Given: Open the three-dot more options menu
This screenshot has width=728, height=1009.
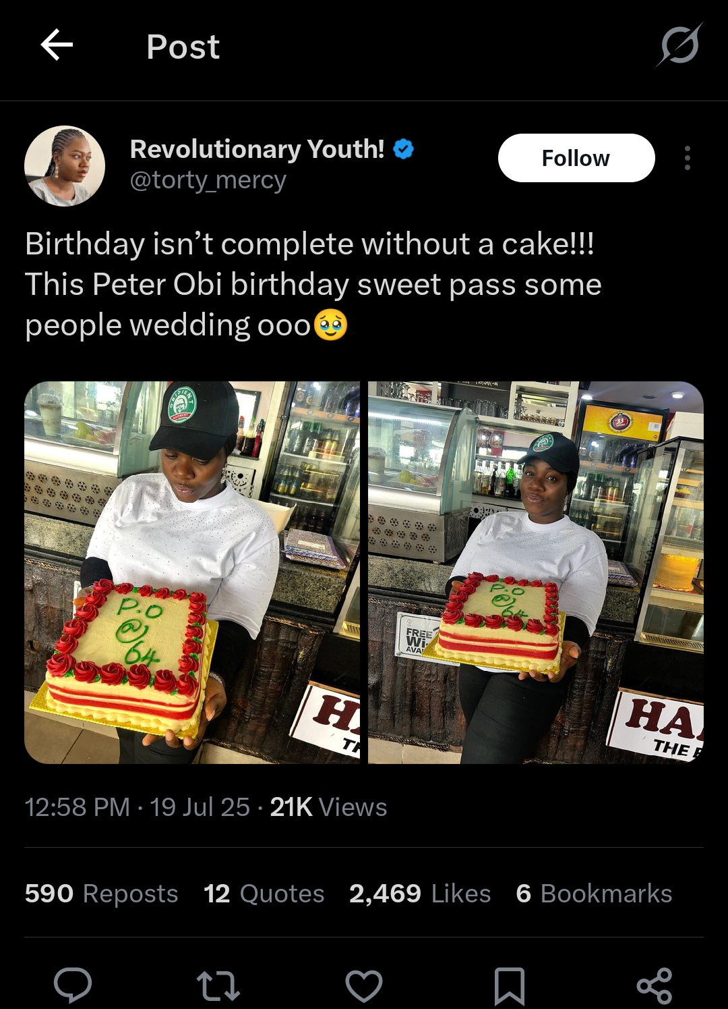Looking at the screenshot, I should pos(687,158).
